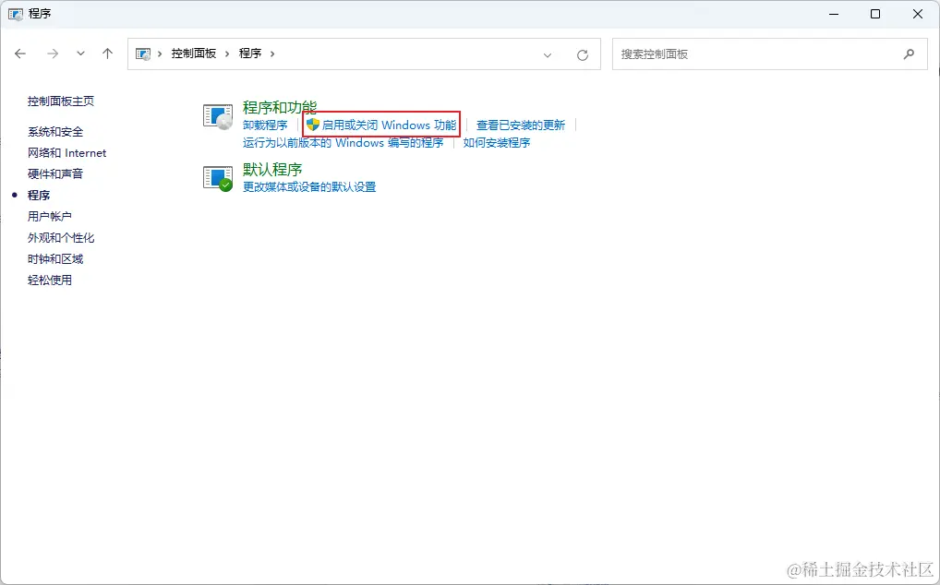
Task: Open 如何安装程序 link
Action: click(x=497, y=142)
